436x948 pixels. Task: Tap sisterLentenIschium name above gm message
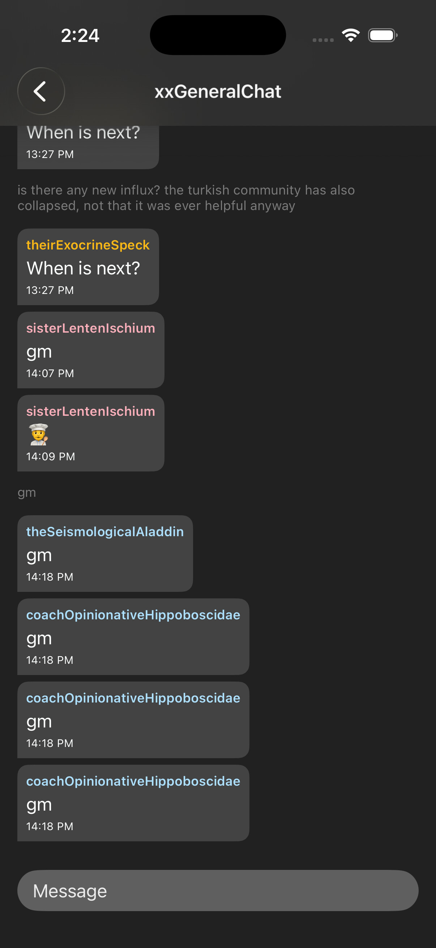click(90, 328)
